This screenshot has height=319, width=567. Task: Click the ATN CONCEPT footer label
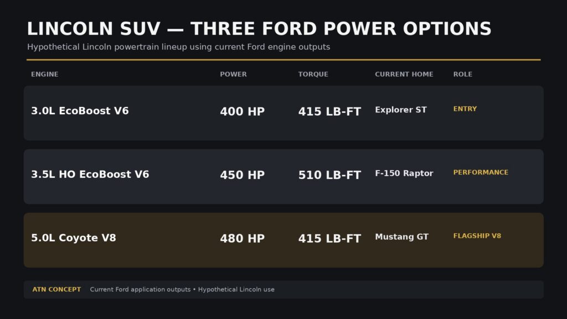pyautogui.click(x=56, y=289)
